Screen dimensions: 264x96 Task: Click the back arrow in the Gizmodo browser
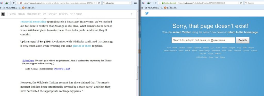pos(14,3)
